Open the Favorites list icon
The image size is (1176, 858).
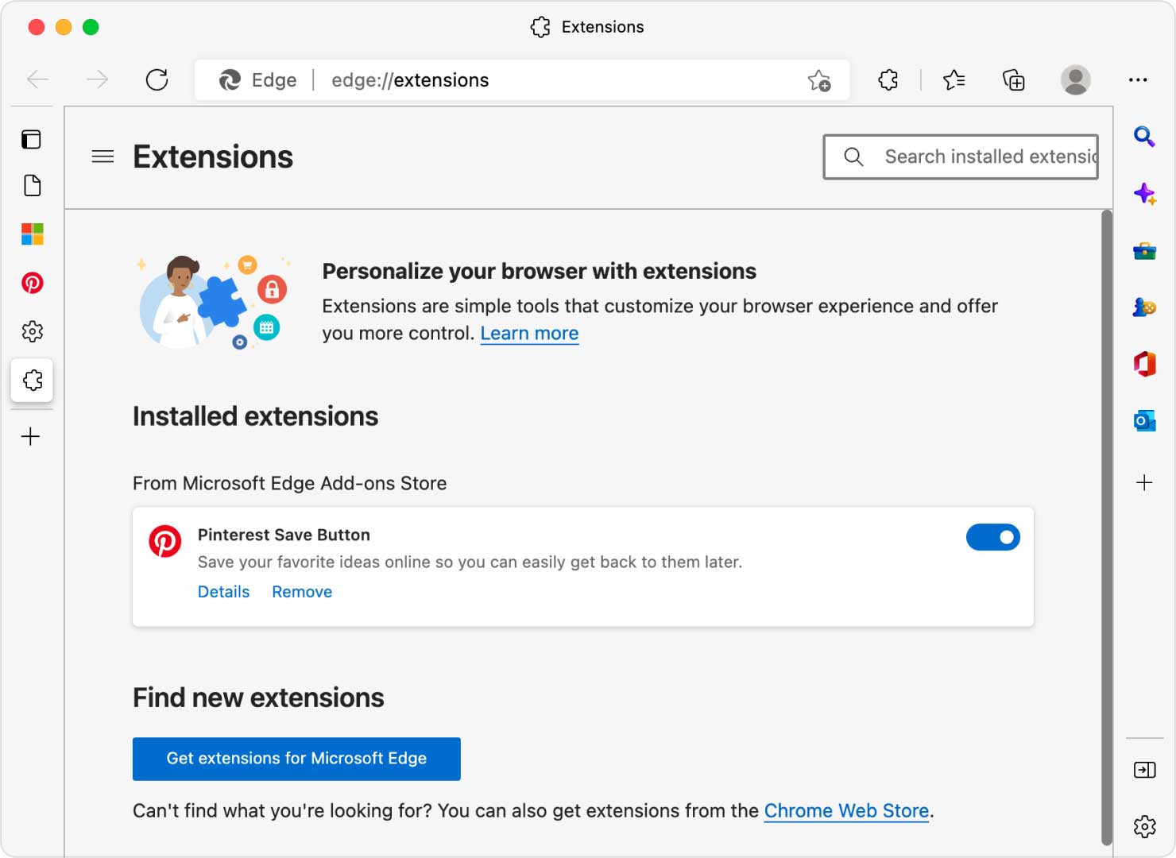click(x=954, y=79)
